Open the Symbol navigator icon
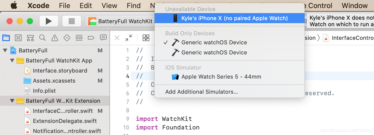 pos(30,38)
